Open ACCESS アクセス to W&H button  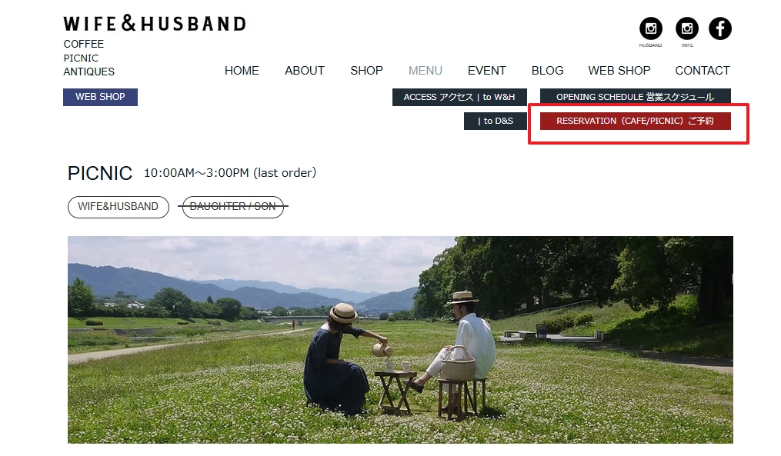pyautogui.click(x=459, y=97)
